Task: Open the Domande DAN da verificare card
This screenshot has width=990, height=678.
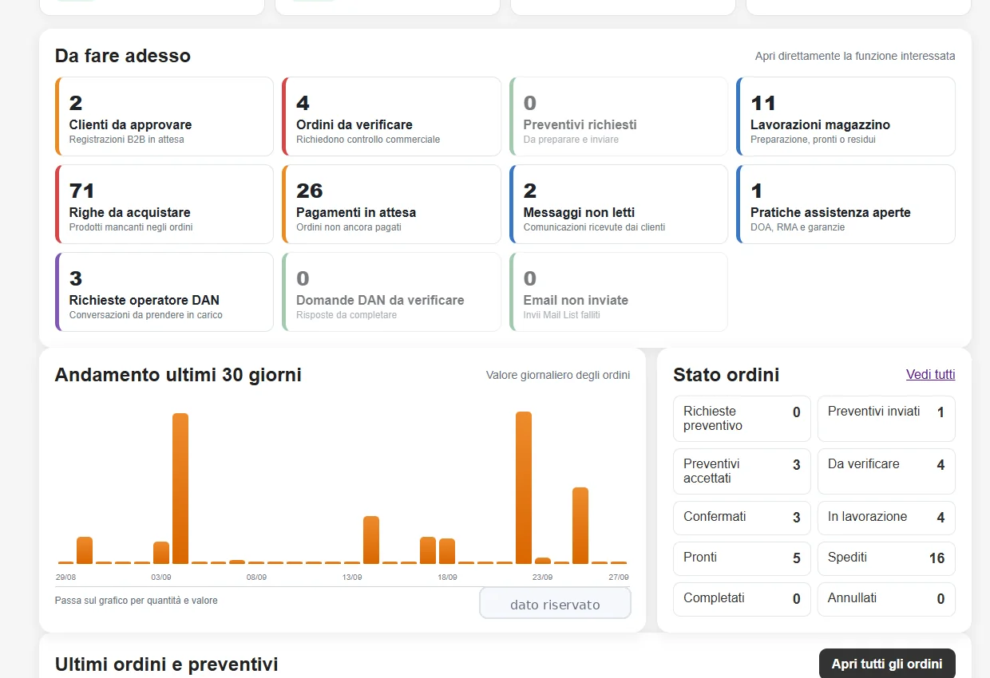Action: (x=391, y=292)
